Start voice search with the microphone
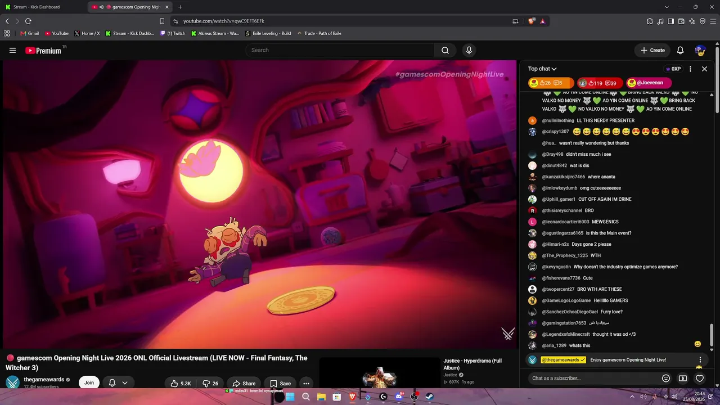 point(469,50)
